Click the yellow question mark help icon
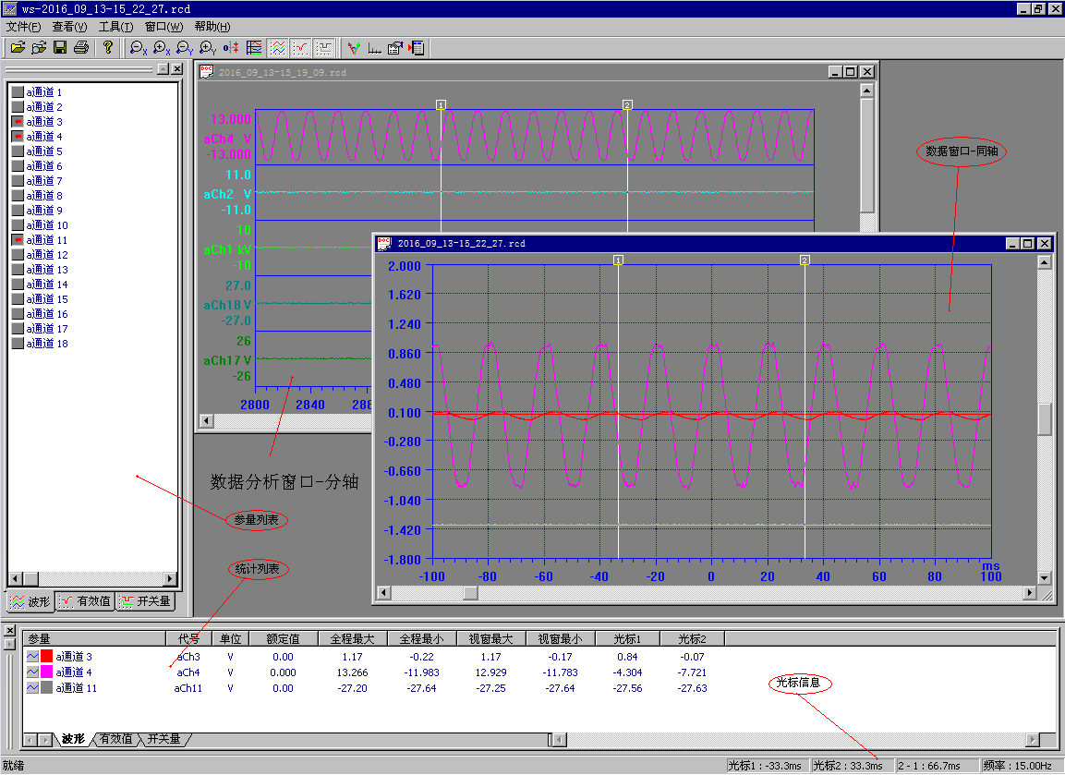1065x775 pixels. click(107, 47)
